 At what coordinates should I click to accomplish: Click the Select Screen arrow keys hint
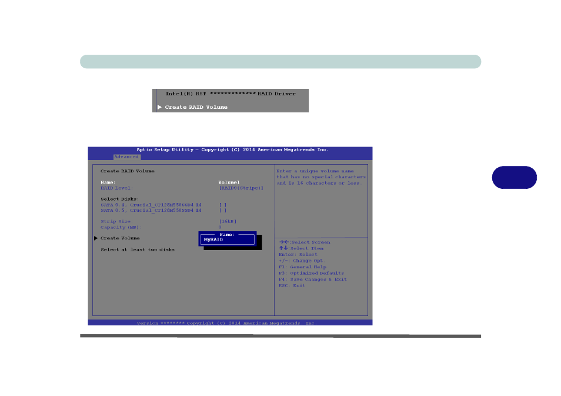305,242
